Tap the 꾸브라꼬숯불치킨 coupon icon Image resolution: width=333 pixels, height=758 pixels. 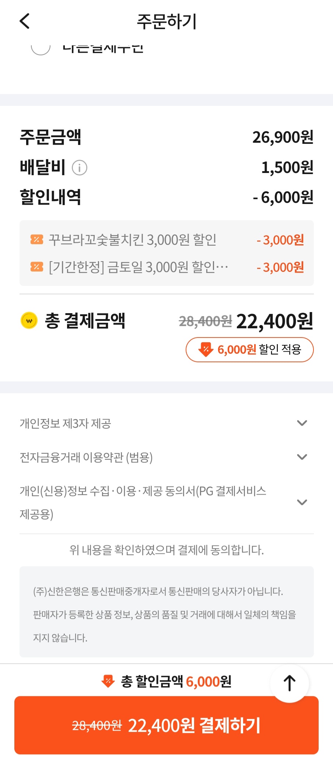[37, 240]
